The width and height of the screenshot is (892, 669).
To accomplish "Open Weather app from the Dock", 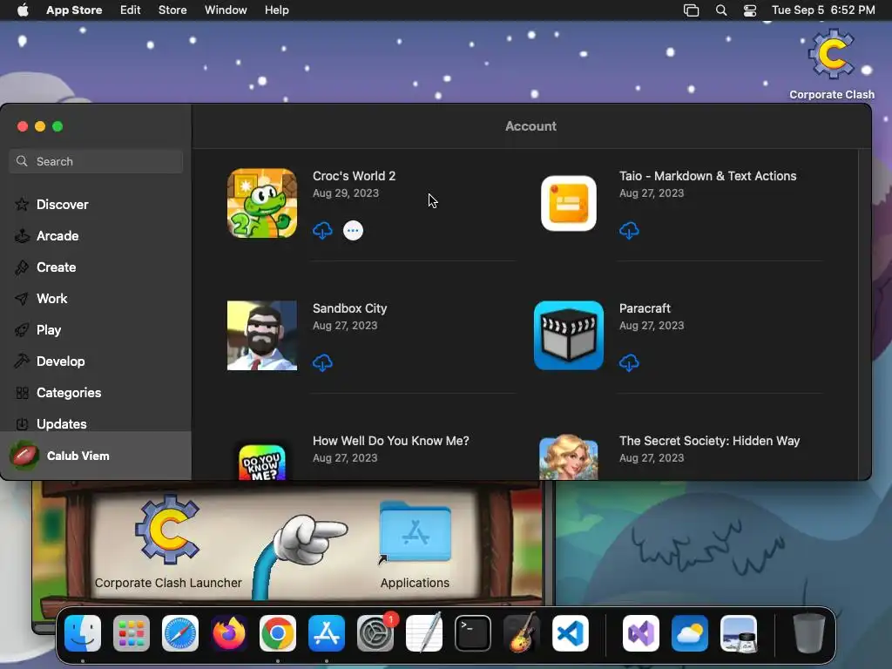I will (690, 633).
